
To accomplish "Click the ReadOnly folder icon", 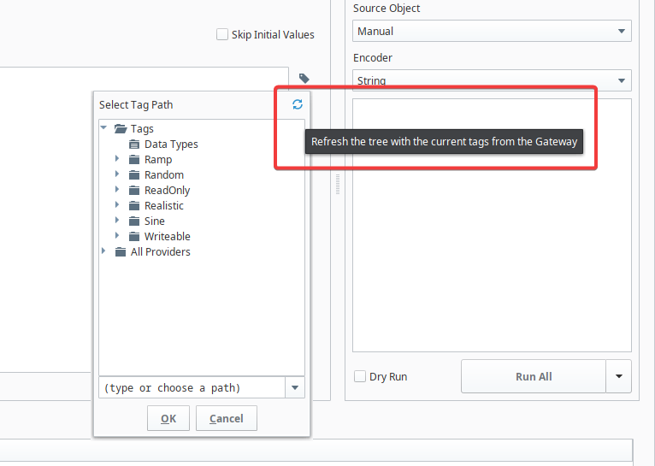I will pos(134,191).
